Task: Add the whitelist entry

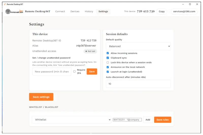Action: click(148, 120)
